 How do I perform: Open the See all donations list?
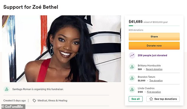136,99
